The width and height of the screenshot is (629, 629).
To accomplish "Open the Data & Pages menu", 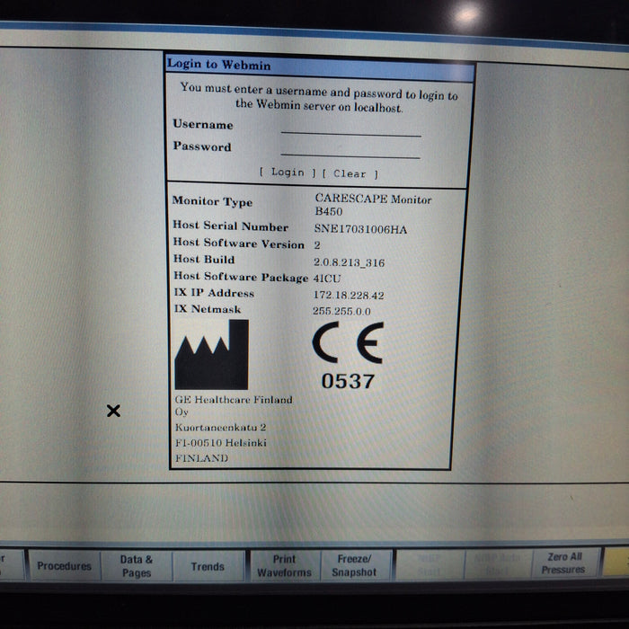I will tap(137, 566).
